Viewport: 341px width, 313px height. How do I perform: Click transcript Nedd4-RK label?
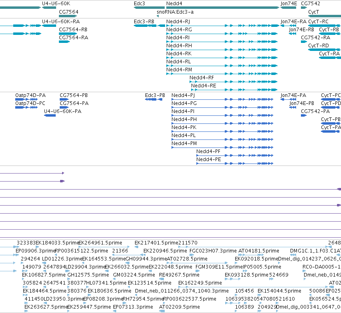[x=179, y=54]
